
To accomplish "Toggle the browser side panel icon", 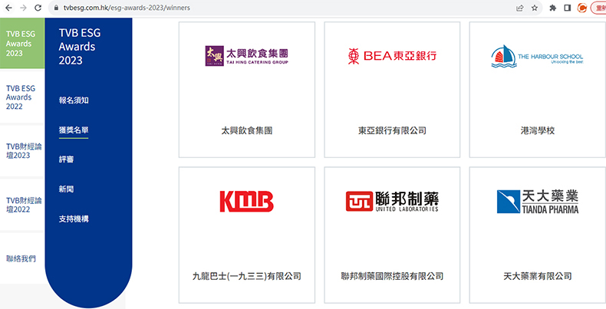I will [x=568, y=8].
